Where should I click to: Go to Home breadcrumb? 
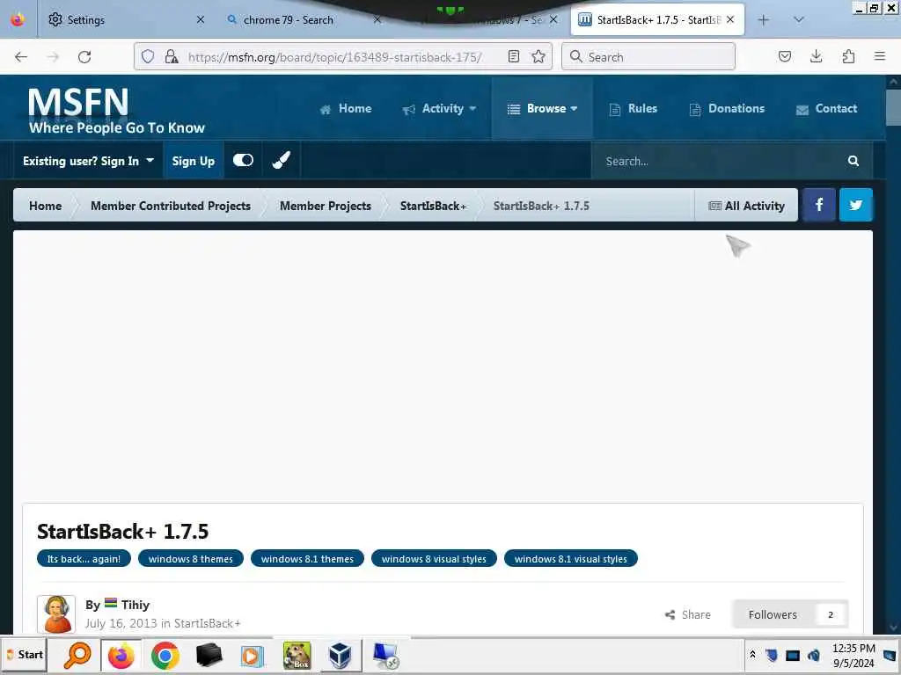45,206
